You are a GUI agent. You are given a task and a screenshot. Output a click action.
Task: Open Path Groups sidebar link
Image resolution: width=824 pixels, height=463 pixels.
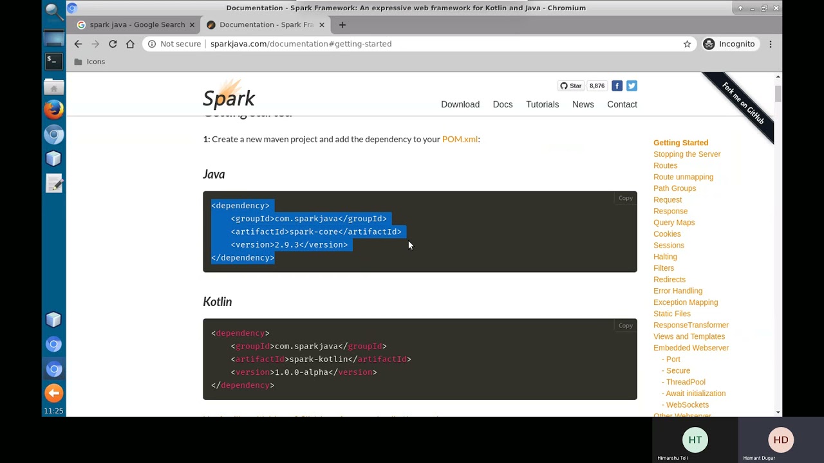pos(675,188)
